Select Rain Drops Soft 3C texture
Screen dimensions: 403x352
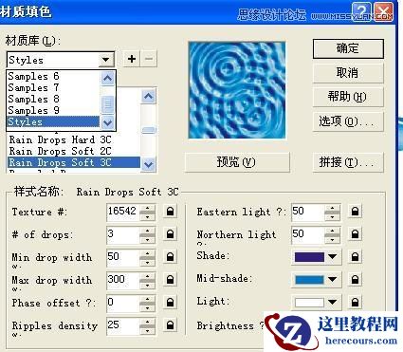(74, 162)
